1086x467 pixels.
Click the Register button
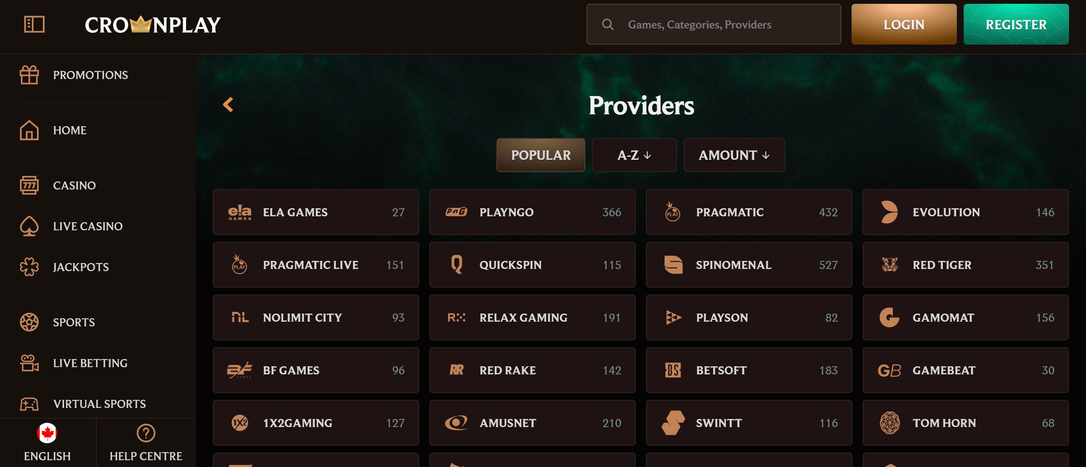point(1016,25)
